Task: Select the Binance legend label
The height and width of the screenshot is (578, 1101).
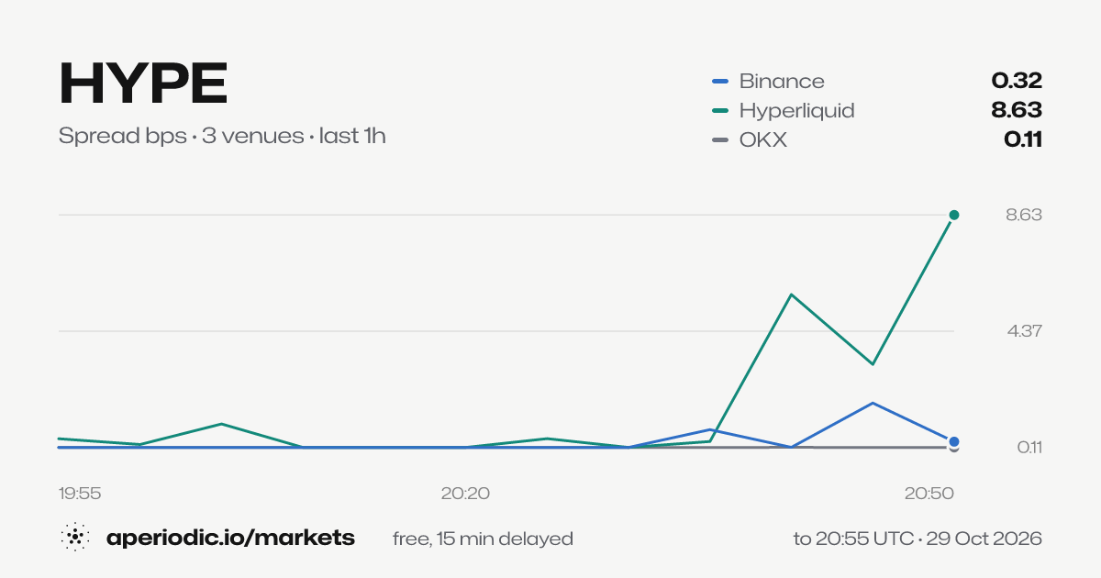Action: (x=782, y=81)
